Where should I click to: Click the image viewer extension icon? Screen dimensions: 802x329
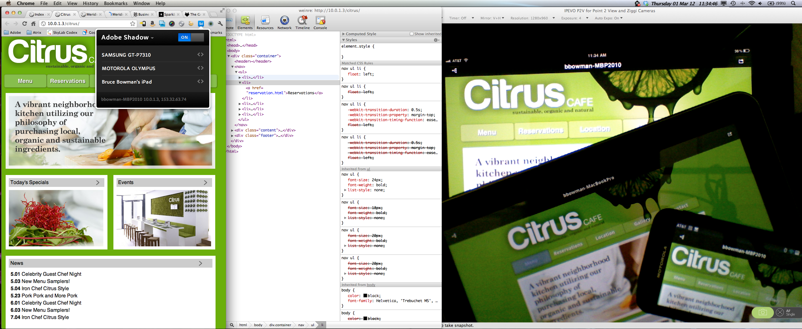[x=162, y=23]
